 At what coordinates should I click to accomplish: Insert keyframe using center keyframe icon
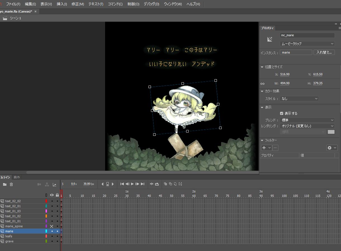click(108, 184)
